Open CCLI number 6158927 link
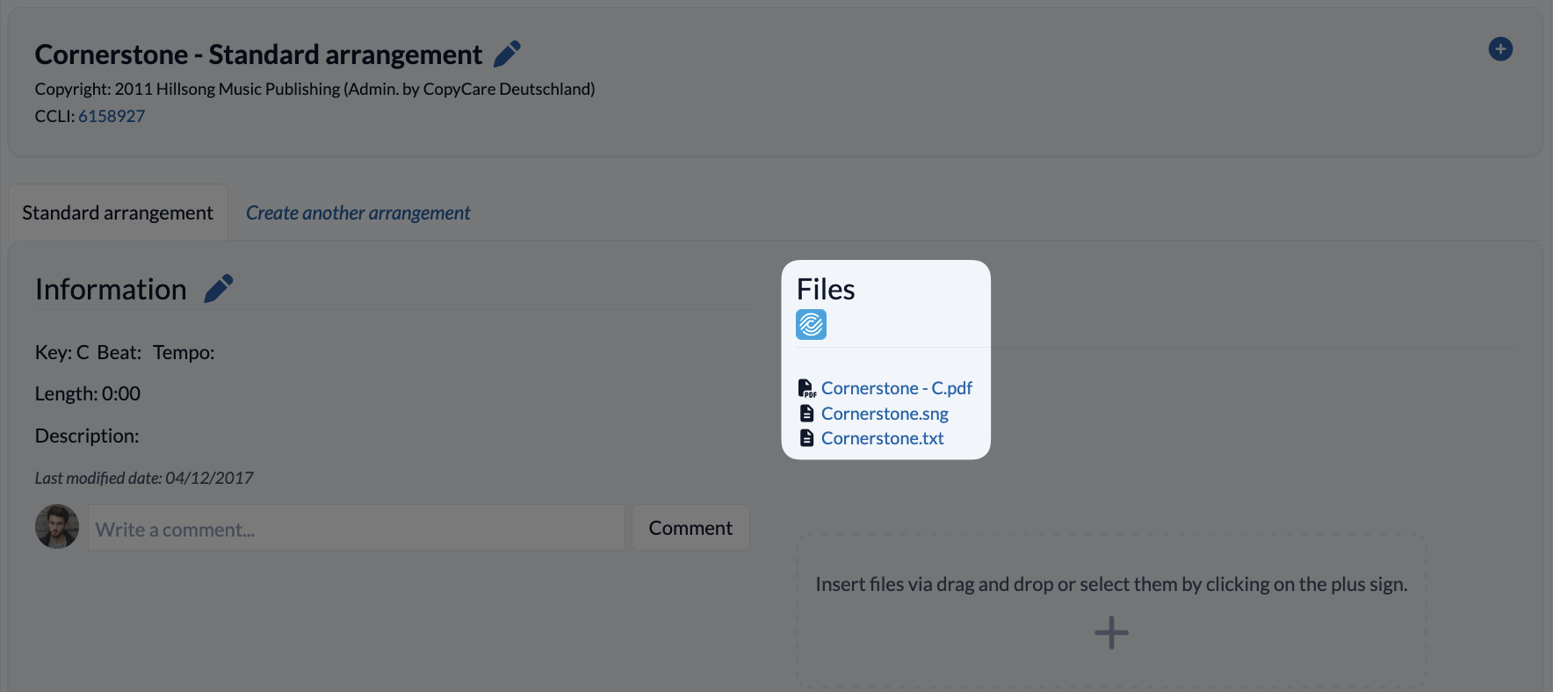 [112, 116]
